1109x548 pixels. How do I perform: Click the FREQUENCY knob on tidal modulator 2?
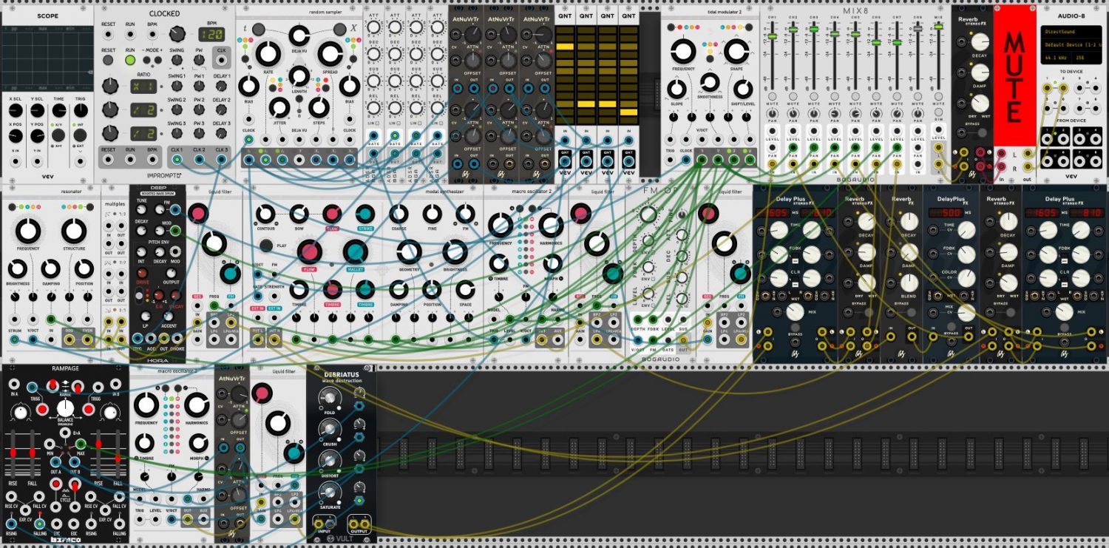(684, 51)
